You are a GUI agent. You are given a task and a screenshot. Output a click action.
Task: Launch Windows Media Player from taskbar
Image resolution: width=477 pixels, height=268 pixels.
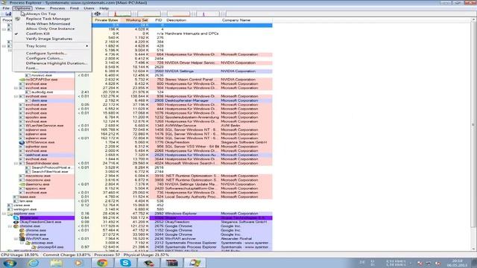pos(78,263)
